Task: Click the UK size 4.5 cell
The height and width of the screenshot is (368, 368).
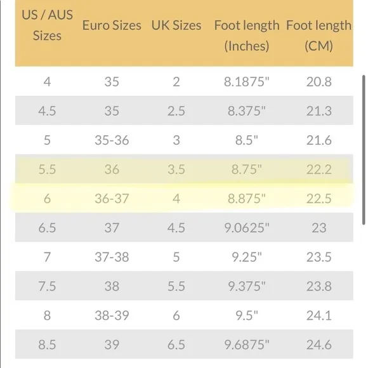Action: tap(176, 228)
